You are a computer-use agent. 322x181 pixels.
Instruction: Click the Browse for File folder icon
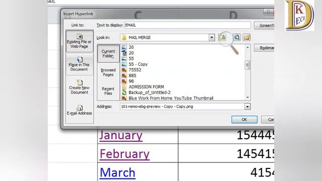(x=247, y=37)
